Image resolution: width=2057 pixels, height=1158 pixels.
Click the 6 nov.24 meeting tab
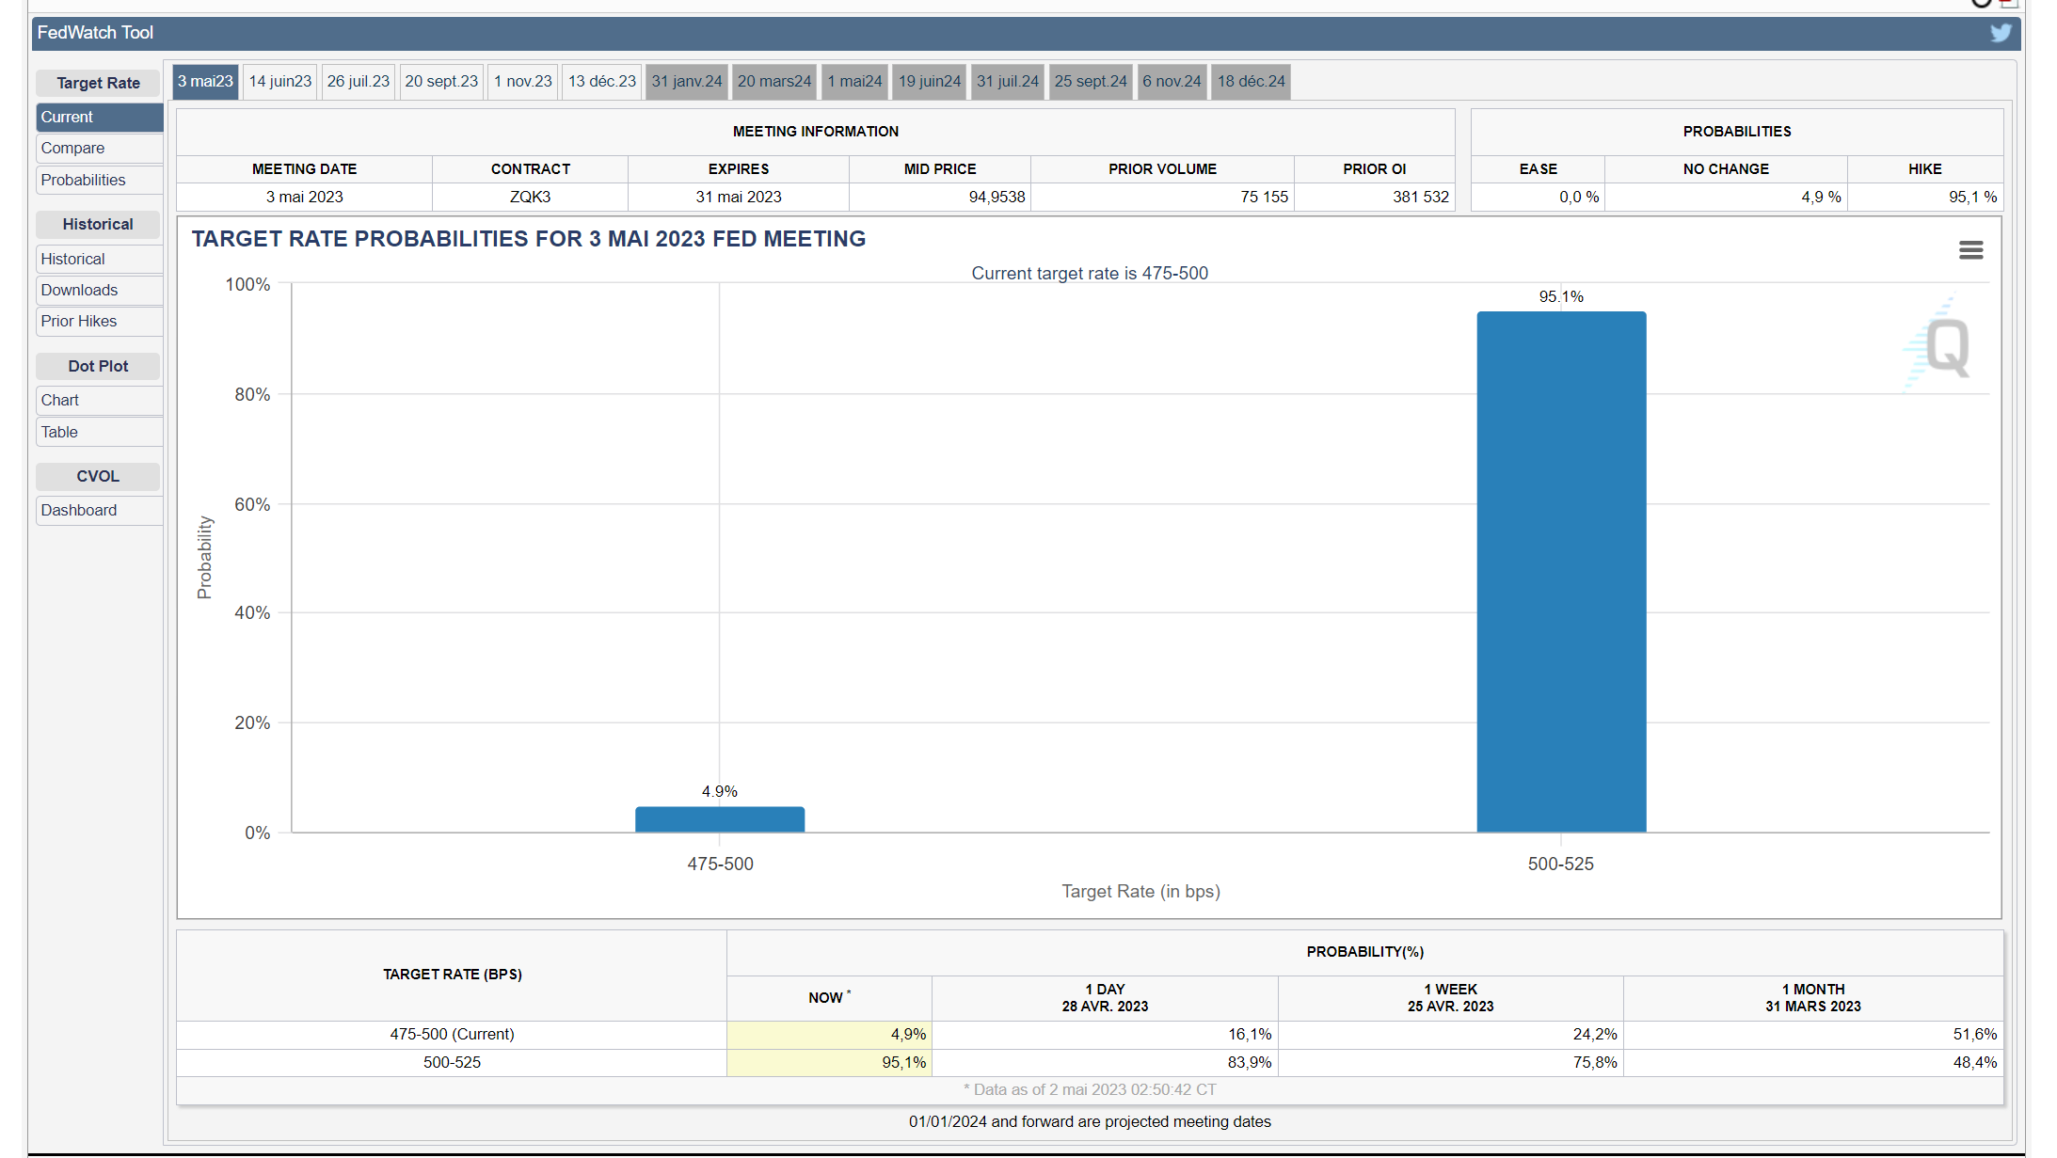point(1172,82)
